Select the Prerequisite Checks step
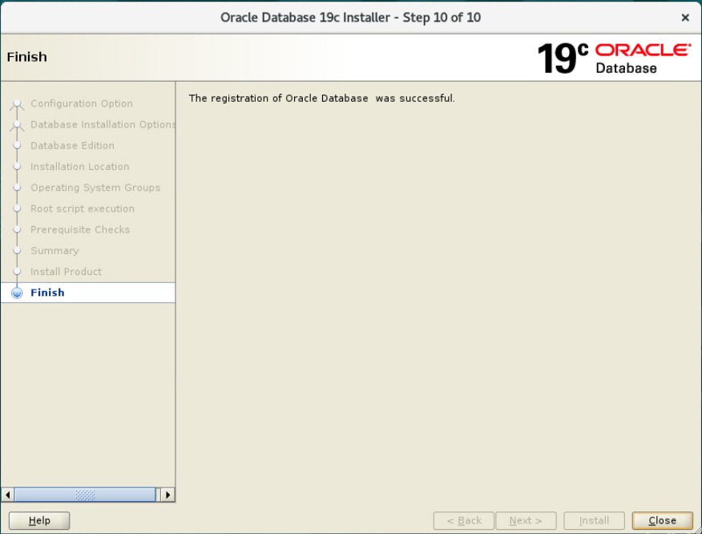The image size is (702, 534). [x=80, y=230]
